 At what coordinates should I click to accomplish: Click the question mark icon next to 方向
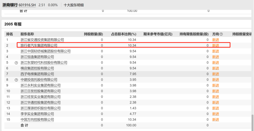[221, 34]
